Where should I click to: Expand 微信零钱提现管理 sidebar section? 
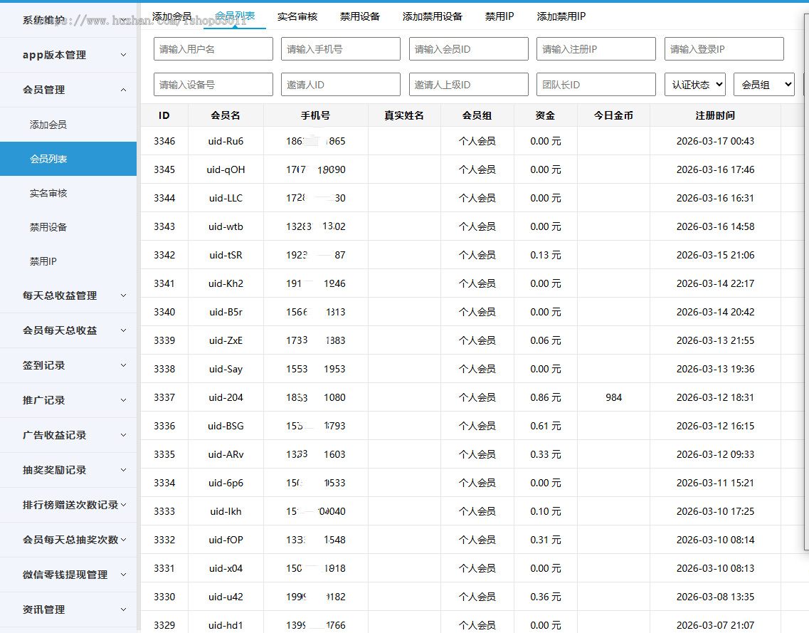[x=68, y=575]
